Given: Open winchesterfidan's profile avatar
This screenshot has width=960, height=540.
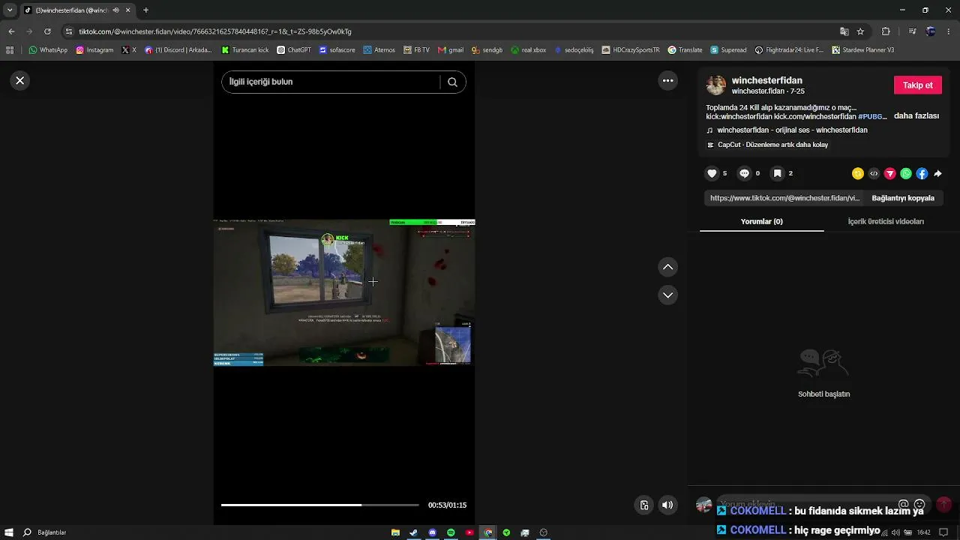Looking at the screenshot, I should tap(716, 85).
